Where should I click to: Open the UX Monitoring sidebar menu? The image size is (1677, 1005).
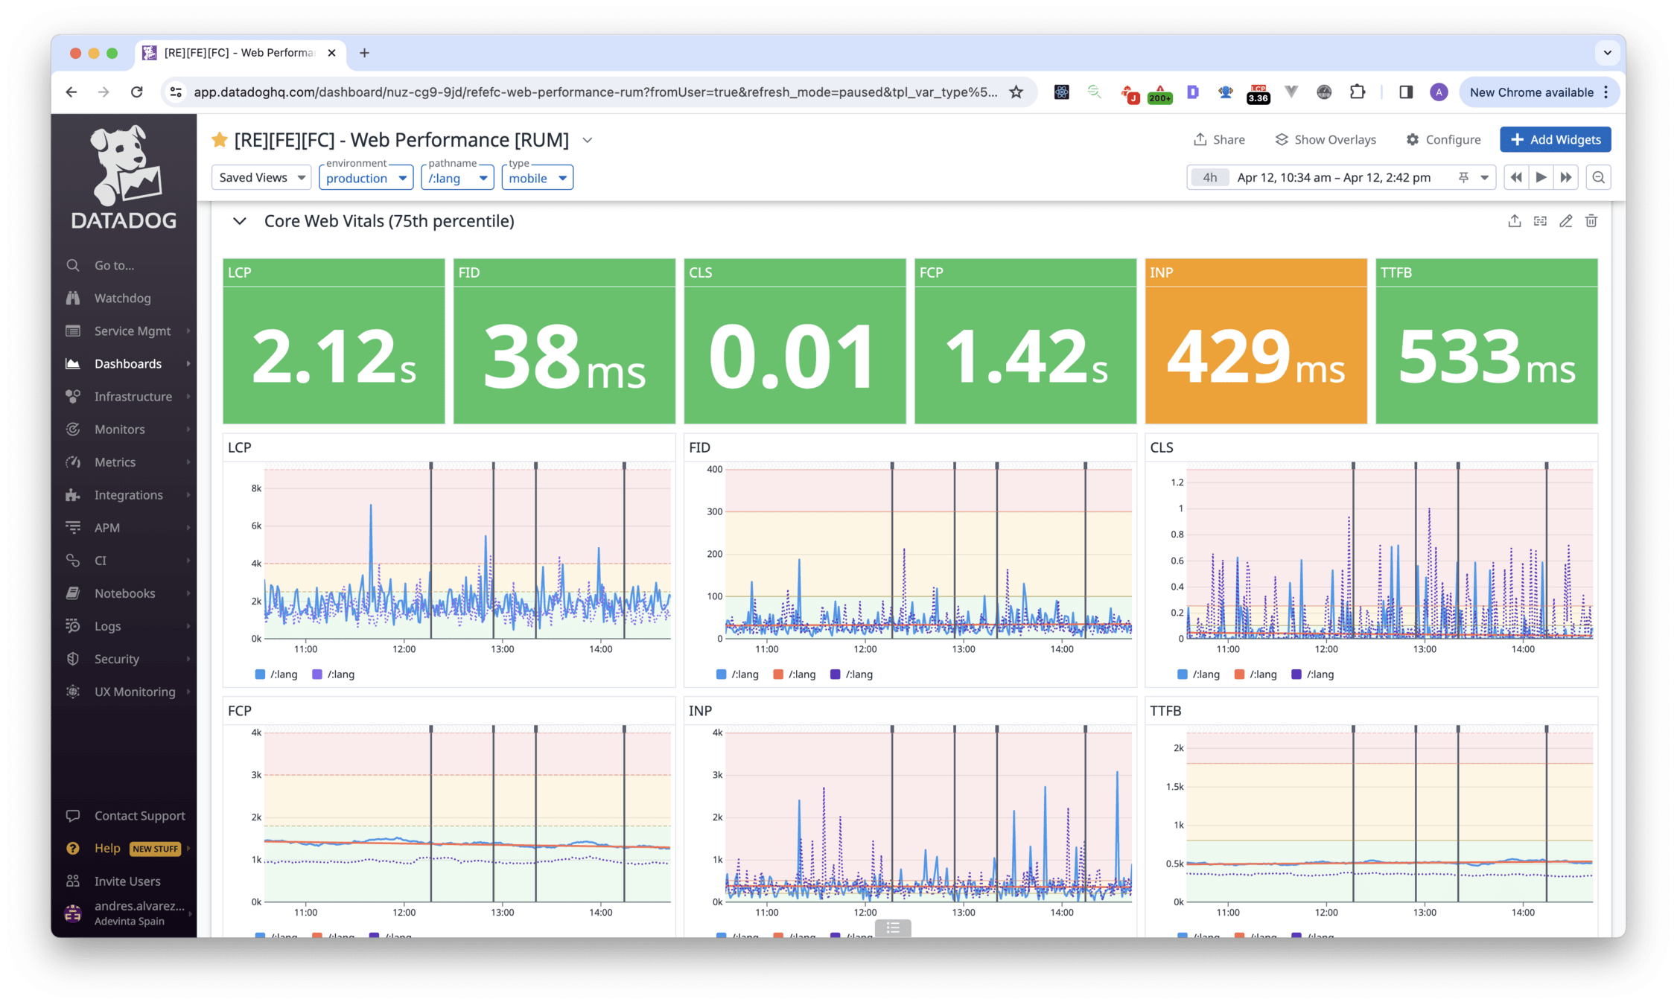coord(134,692)
